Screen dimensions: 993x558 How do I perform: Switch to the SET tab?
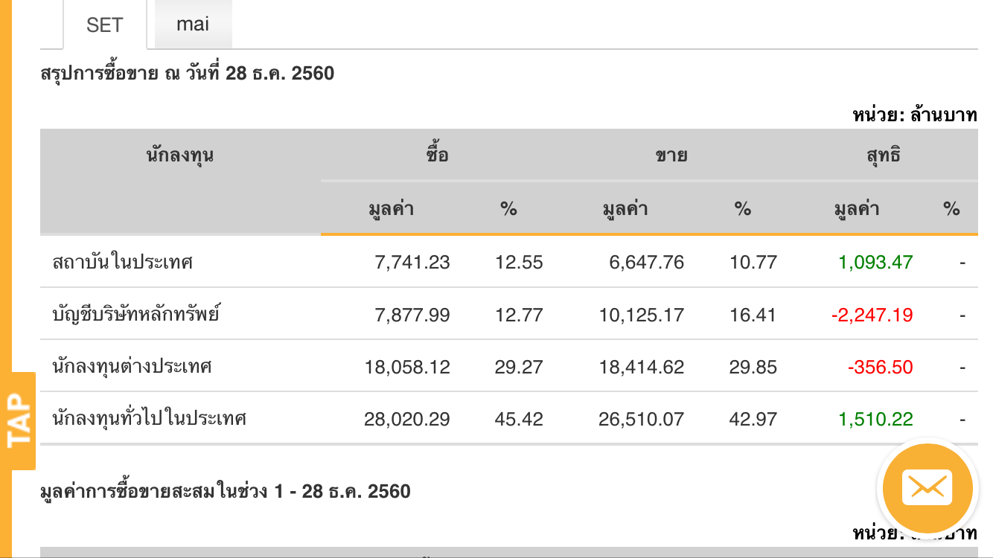point(104,25)
